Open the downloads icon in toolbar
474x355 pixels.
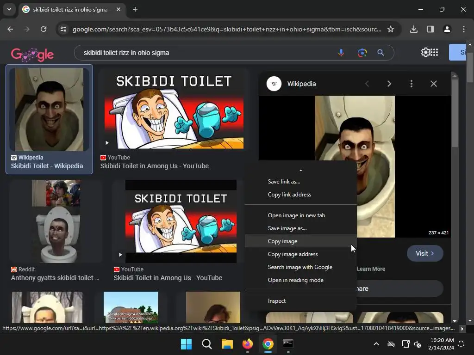click(x=414, y=29)
